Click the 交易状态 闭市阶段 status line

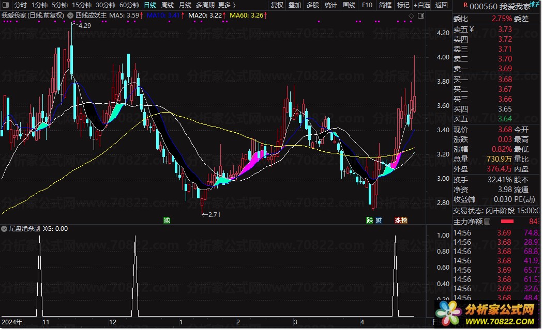pos(496,211)
